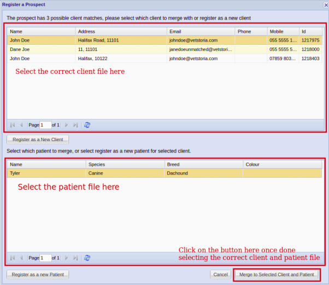The width and height of the screenshot is (329, 285).
Task: Sort client list by Phone column
Action: coord(251,32)
